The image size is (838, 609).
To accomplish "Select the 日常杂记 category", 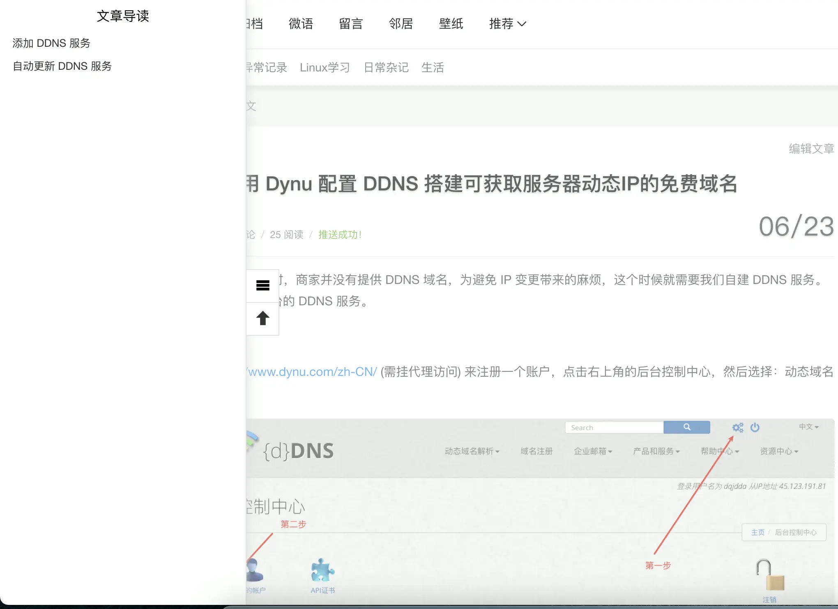I will coord(386,67).
